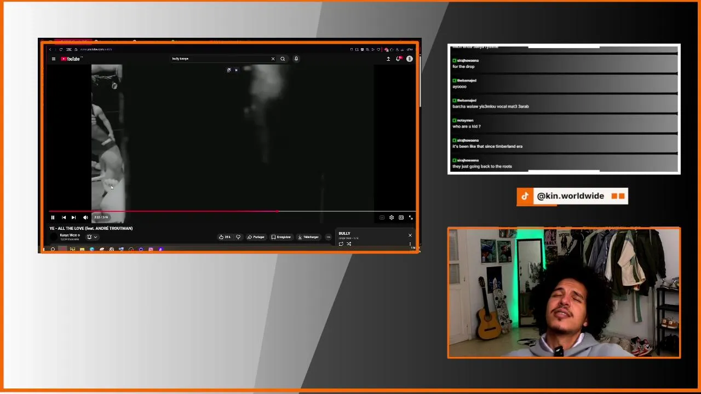Like the video (thumbs up)
Image resolution: width=701 pixels, height=394 pixels.
point(225,237)
